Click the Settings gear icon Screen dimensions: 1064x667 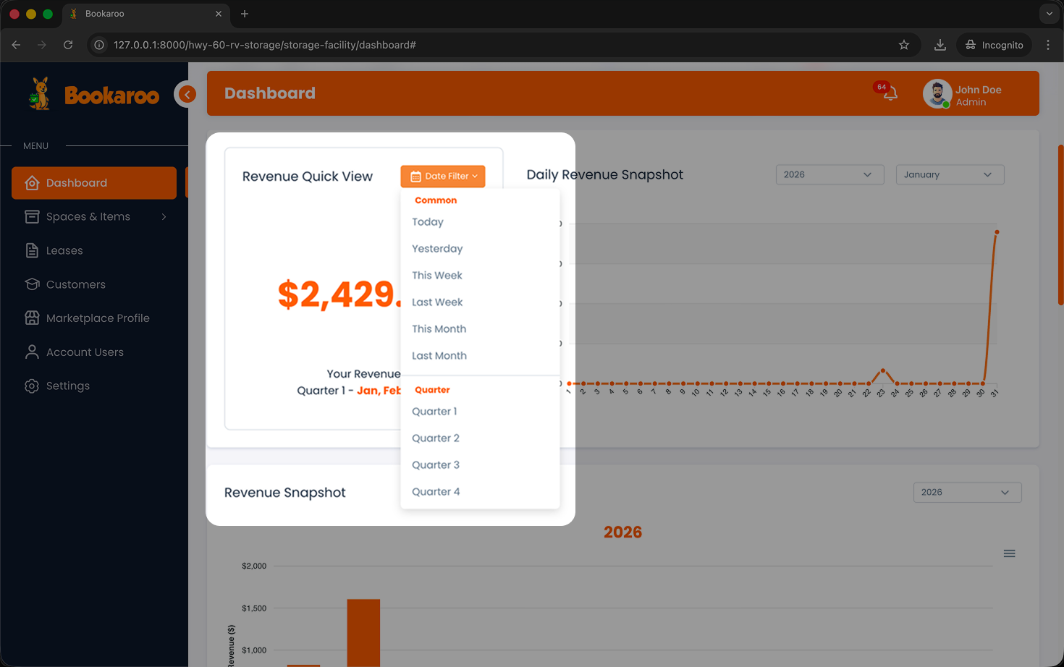pos(32,386)
